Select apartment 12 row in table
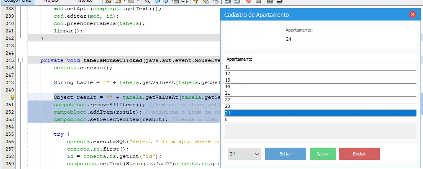Screen dimensions: 423x169 320,73
